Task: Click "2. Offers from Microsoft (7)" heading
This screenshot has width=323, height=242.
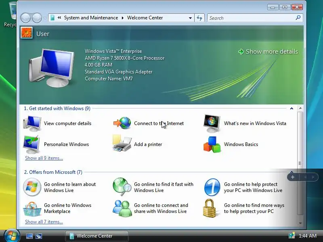Action: (x=53, y=172)
